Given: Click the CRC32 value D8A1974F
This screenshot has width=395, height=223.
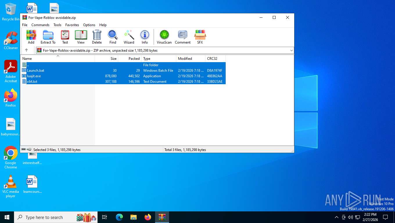Looking at the screenshot, I should (x=215, y=71).
